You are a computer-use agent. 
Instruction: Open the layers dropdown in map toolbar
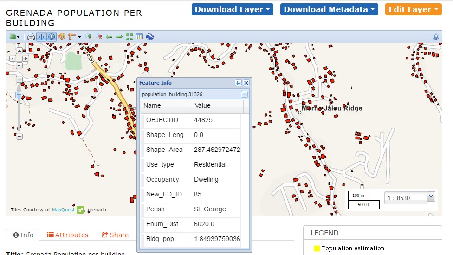(14, 37)
